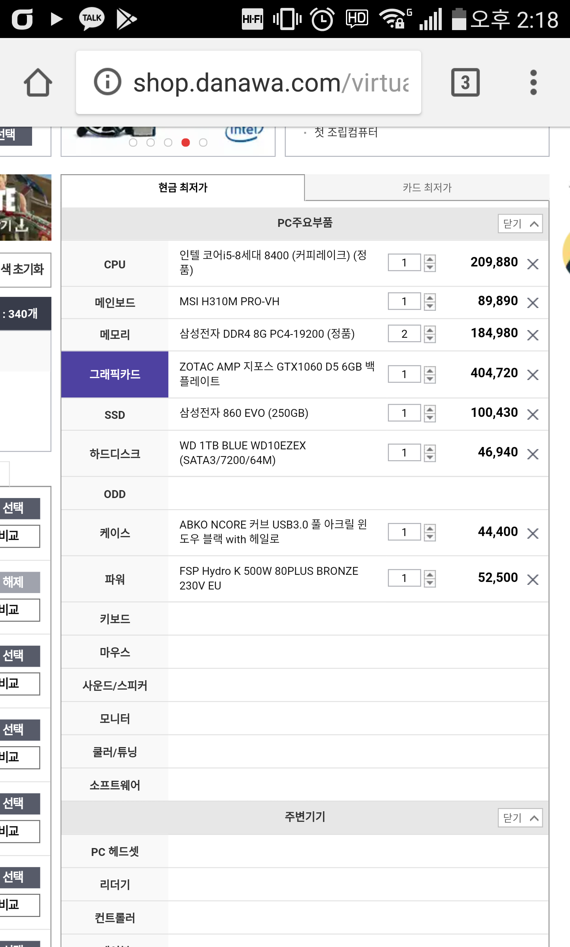Image resolution: width=570 pixels, height=947 pixels.
Task: Select the last carousel dot
Action: 203,143
